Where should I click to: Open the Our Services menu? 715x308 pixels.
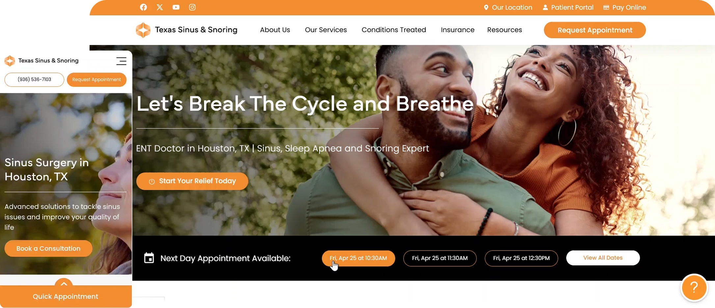(x=326, y=30)
